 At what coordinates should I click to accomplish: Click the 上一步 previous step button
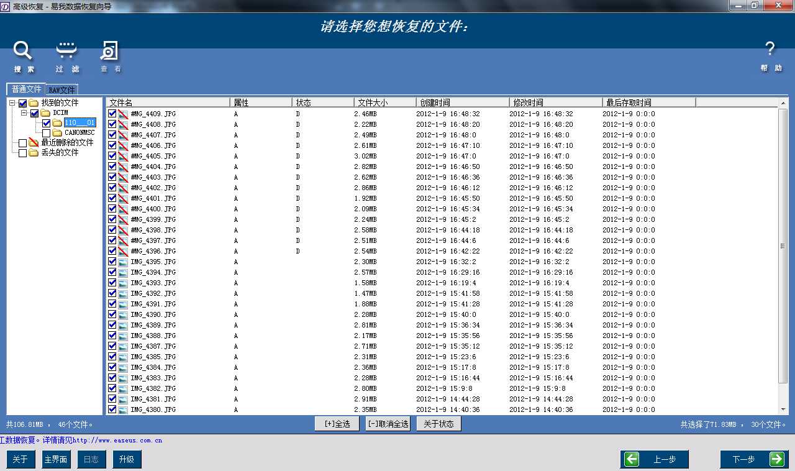(655, 459)
